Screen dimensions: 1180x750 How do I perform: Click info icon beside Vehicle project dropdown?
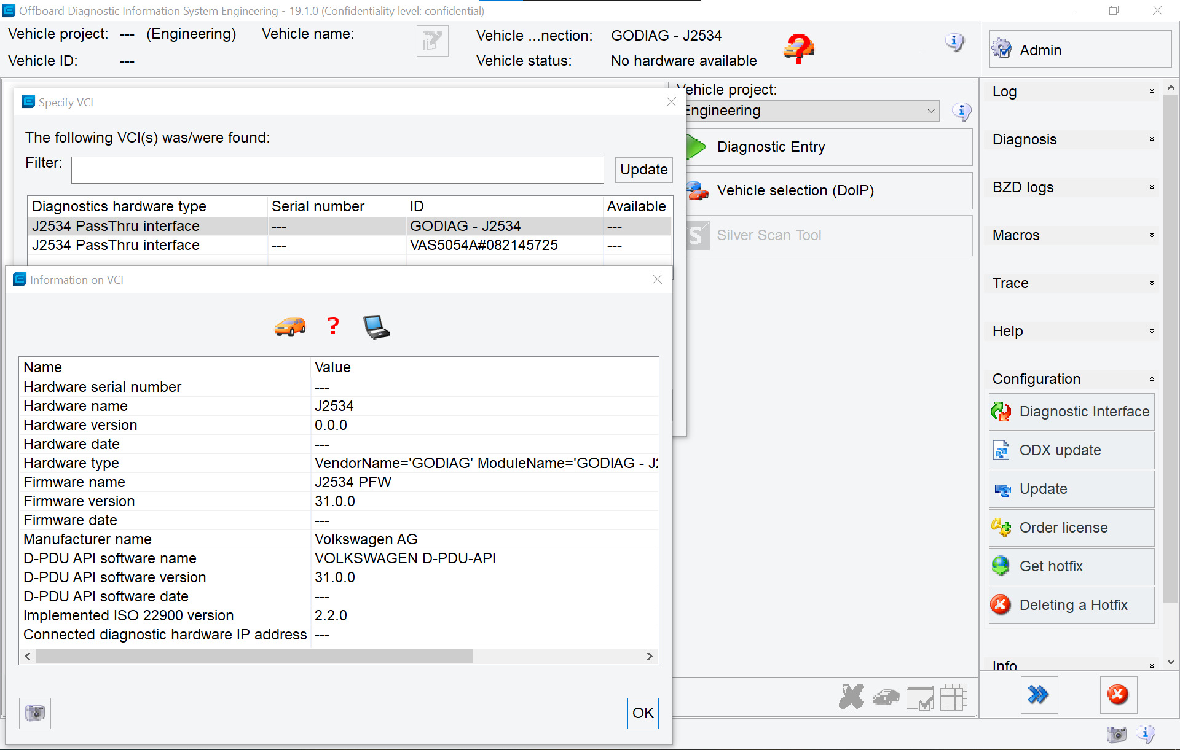tap(961, 111)
